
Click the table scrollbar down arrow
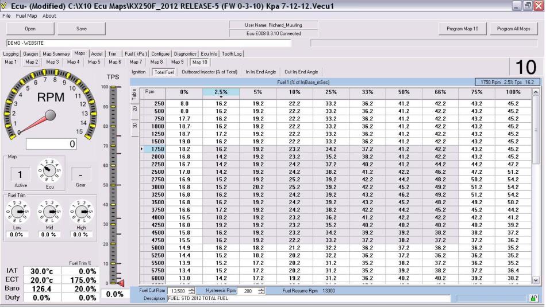click(x=536, y=280)
